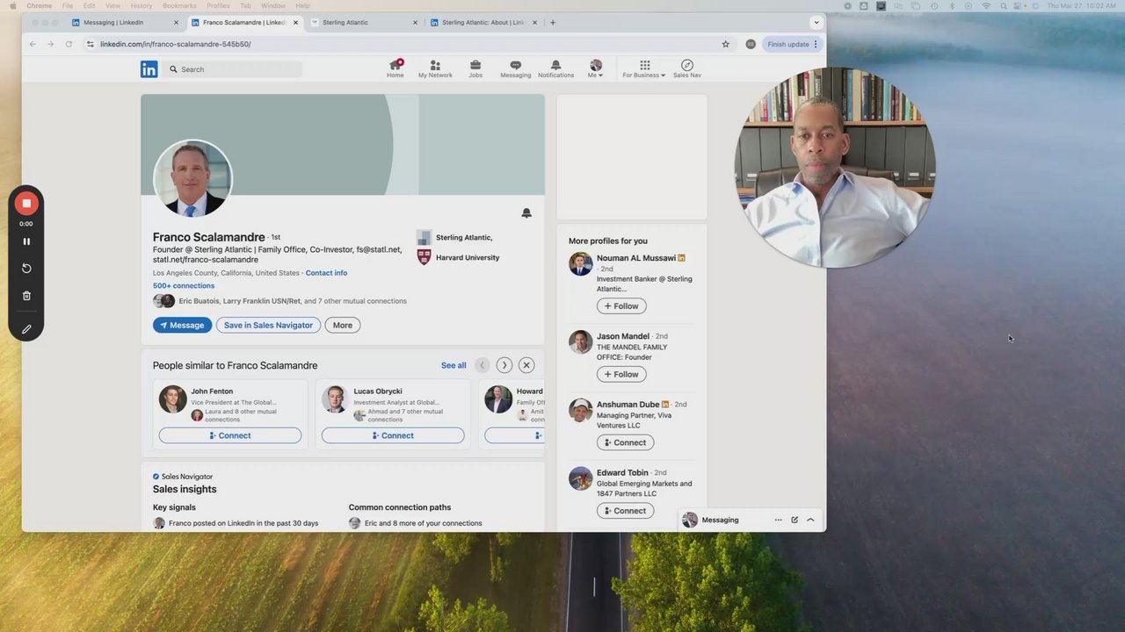Screen dimensions: 1125x632
Task: Click See all similar people
Action: click(x=454, y=365)
